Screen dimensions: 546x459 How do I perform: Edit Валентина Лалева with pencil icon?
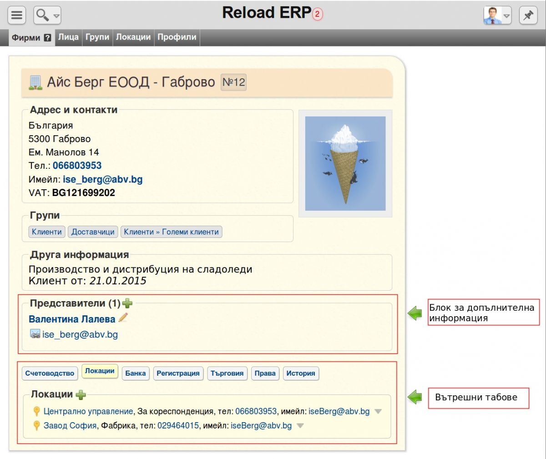coord(123,318)
